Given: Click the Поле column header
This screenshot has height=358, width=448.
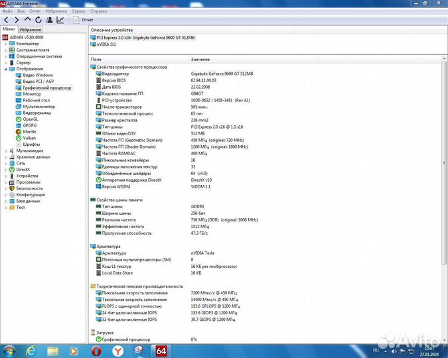Looking at the screenshot, I should tap(139, 60).
